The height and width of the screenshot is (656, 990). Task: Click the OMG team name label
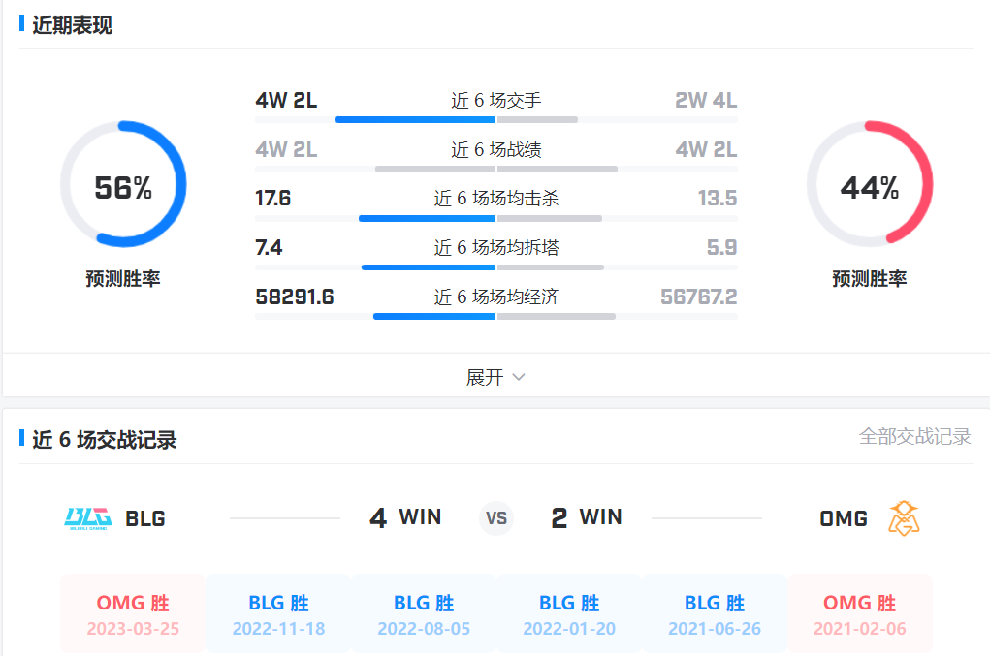point(844,518)
